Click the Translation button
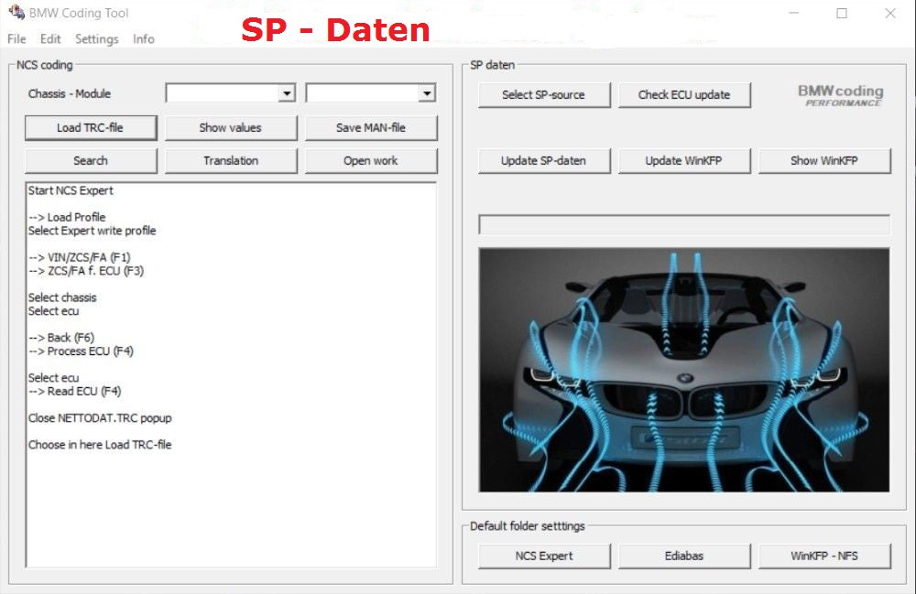916x594 pixels. coord(231,161)
